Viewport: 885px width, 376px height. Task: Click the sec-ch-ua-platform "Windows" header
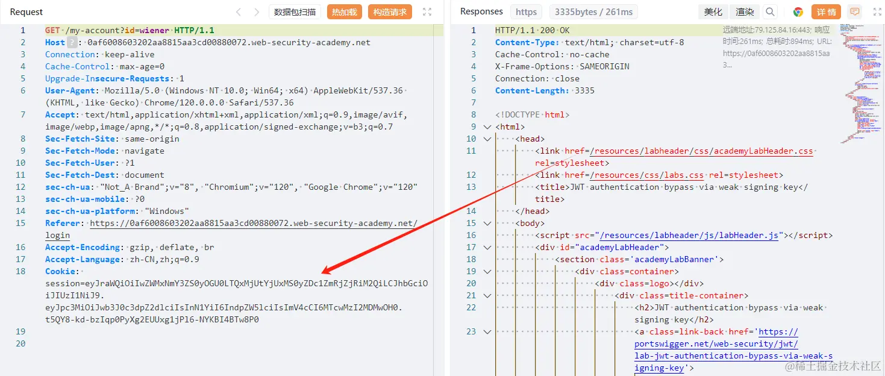117,211
